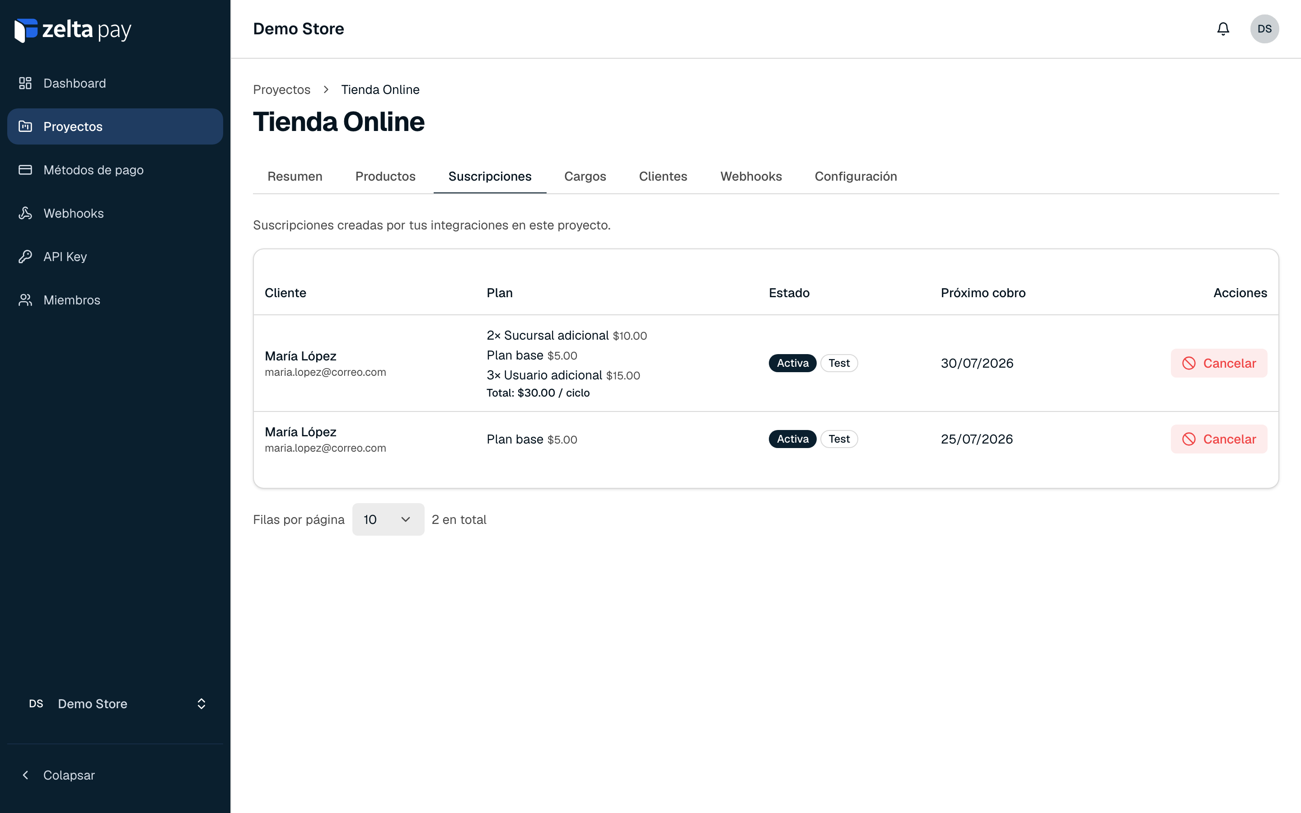Cancel the subscription due 30/07/2026
Image resolution: width=1301 pixels, height=813 pixels.
[x=1219, y=364]
